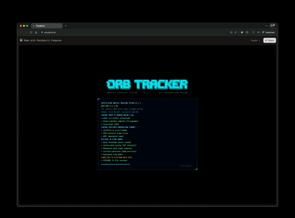Image resolution: width=295 pixels, height=218 pixels.
Task: Click the loading progress bar in terminal
Action: (116, 164)
